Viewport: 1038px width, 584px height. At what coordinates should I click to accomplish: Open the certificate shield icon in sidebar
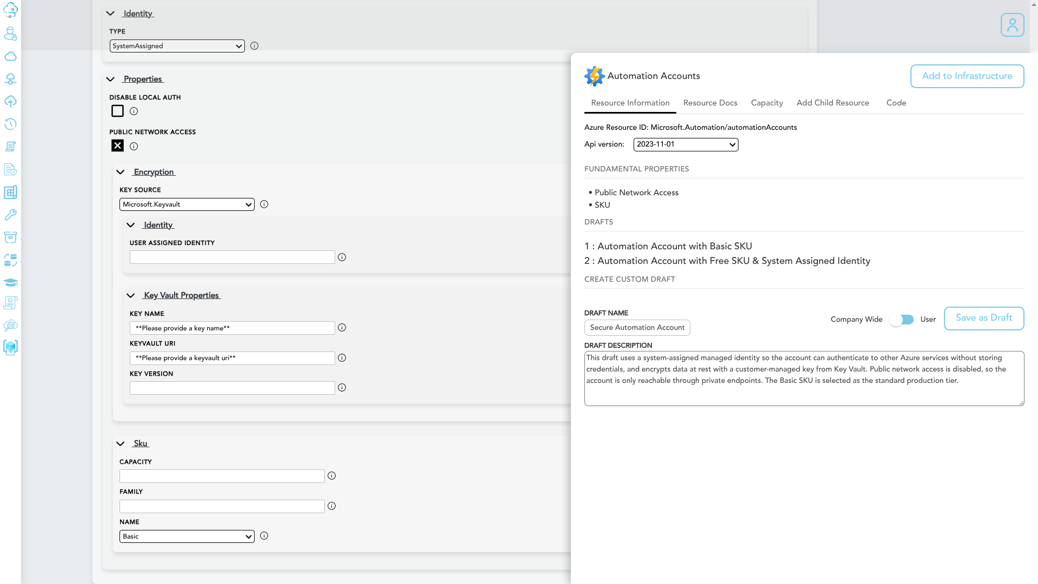tap(10, 303)
